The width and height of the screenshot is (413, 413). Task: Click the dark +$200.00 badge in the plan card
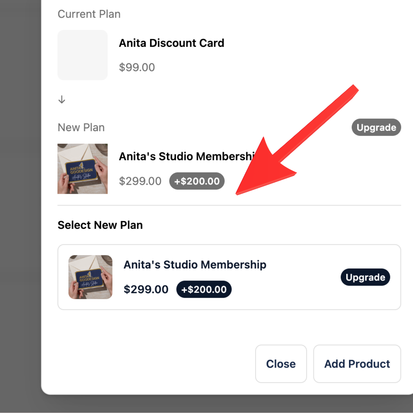[204, 289]
